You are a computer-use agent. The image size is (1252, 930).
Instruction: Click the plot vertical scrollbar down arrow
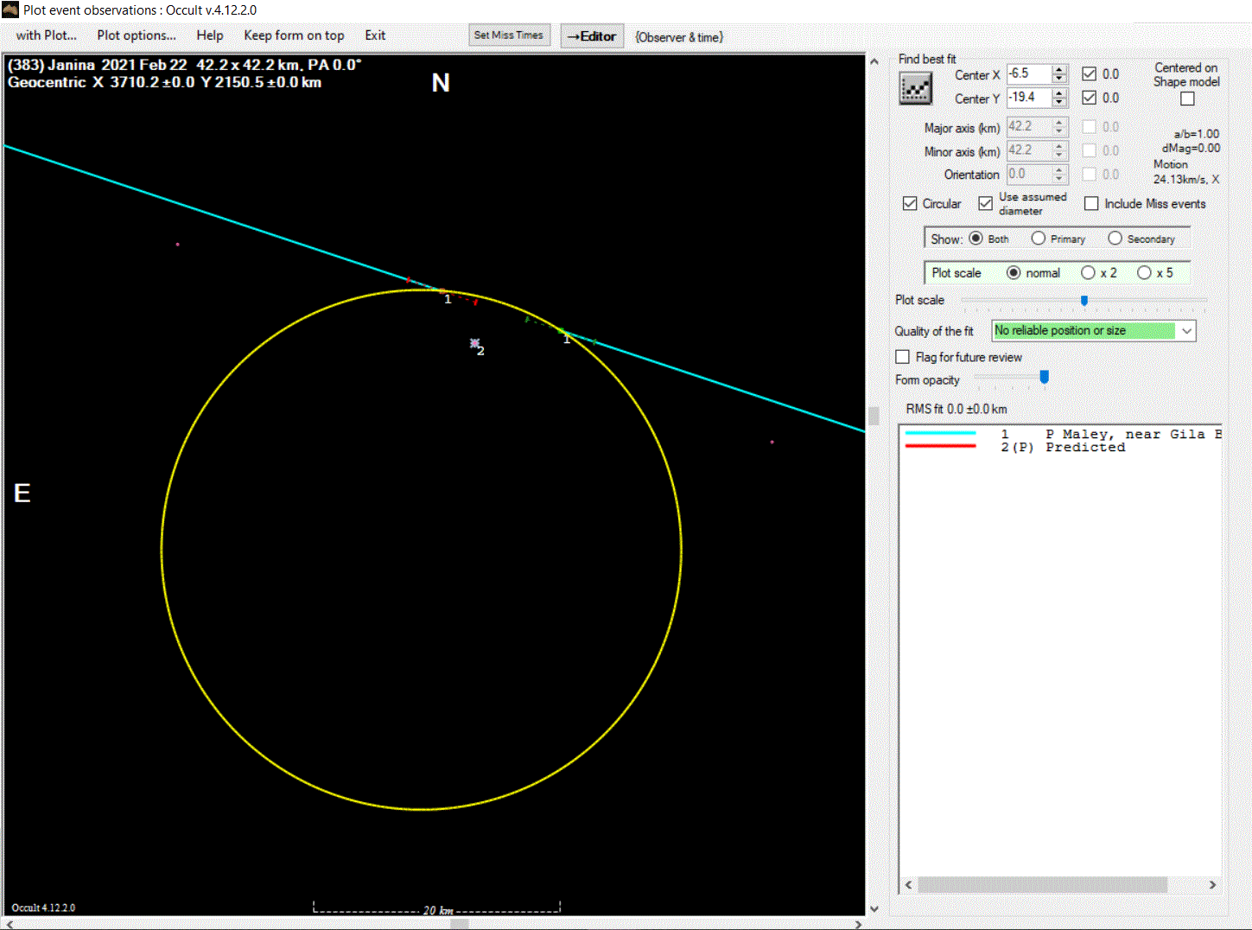(874, 908)
